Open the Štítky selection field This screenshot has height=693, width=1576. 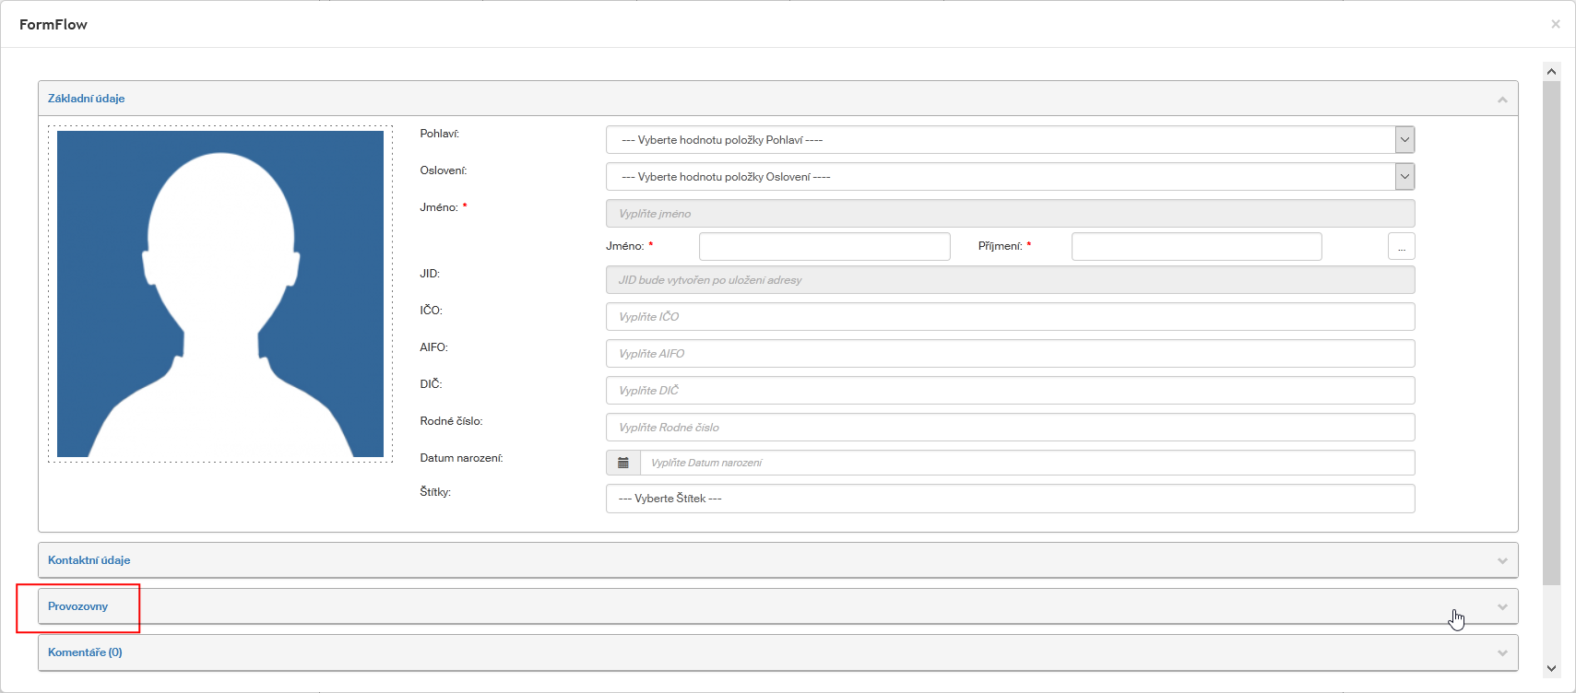(x=1010, y=499)
